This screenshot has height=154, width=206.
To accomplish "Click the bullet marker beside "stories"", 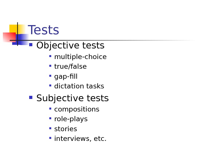I will click(x=50, y=128).
